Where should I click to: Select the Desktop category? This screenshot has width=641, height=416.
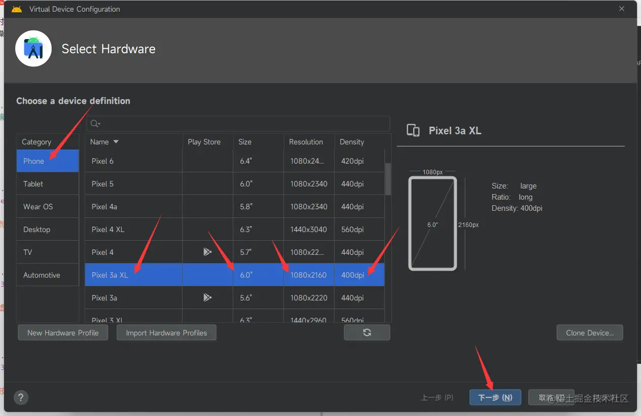48,229
